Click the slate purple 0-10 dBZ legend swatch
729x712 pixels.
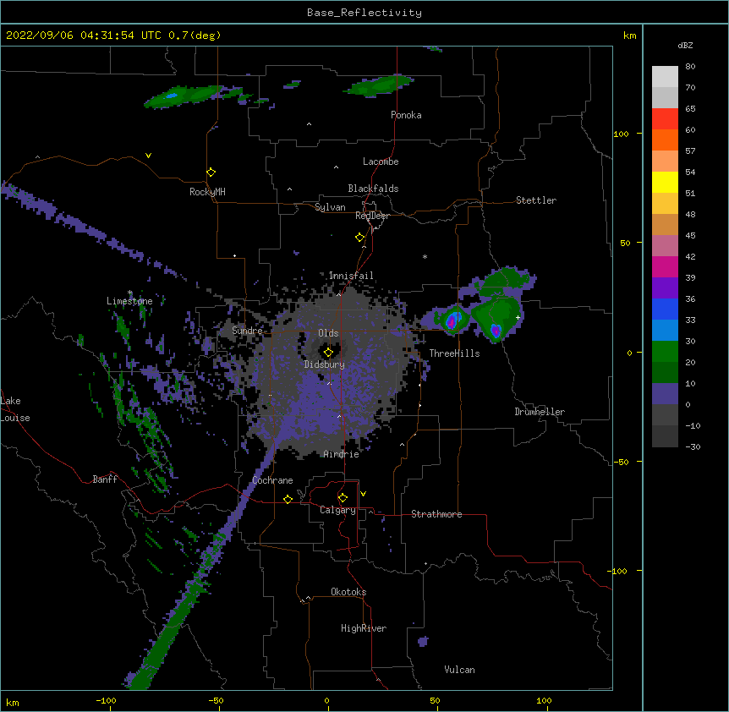[x=665, y=394]
